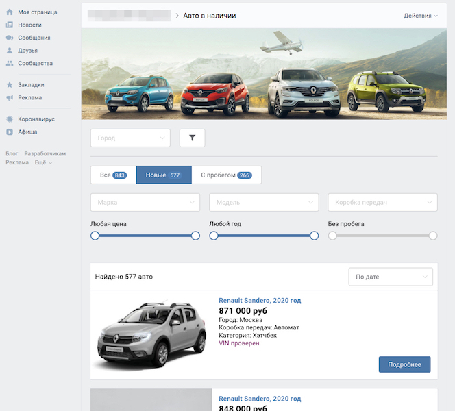Open the Новости newspaper icon

pos(10,25)
